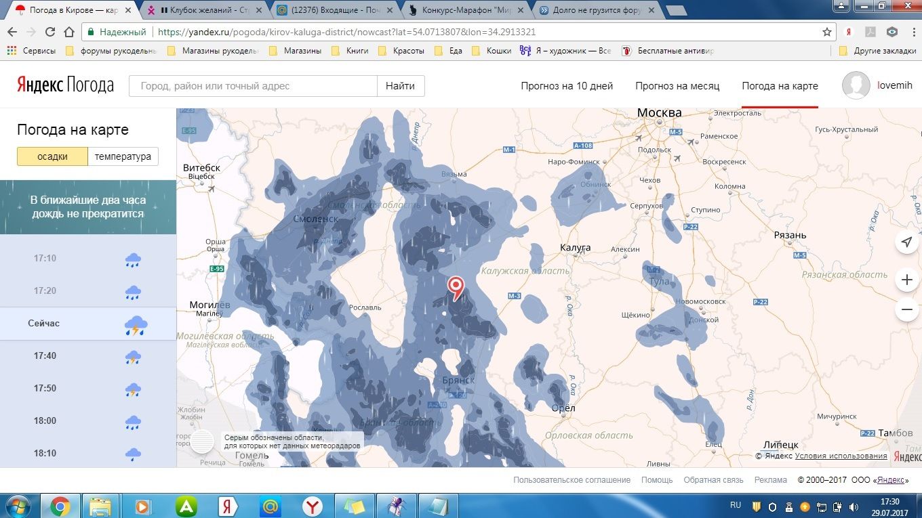Open Прогноз на 10 дней tab
Image resolution: width=922 pixels, height=518 pixels.
point(566,86)
